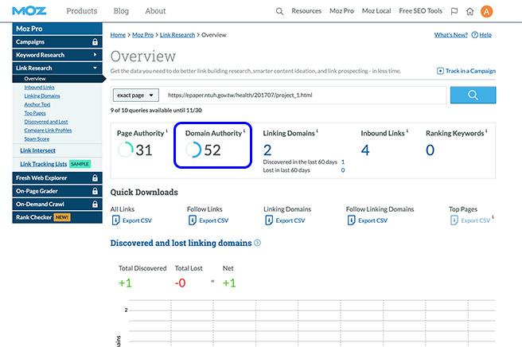Open the orange user avatar menu
Image resolution: width=522 pixels, height=347 pixels.
tap(486, 11)
